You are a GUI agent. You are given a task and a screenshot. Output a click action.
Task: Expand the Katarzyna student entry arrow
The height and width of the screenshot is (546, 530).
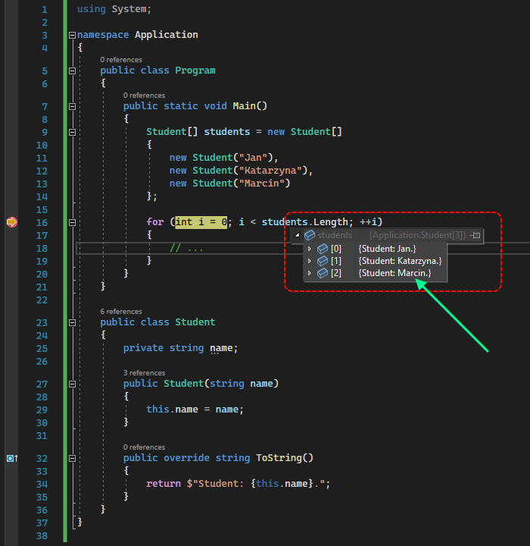[x=309, y=261]
